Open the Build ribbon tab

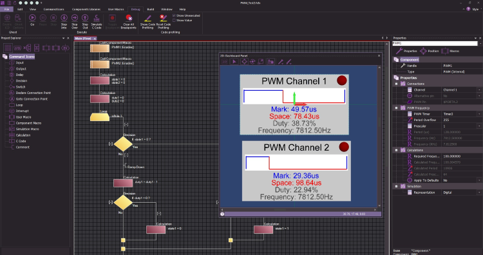pyautogui.click(x=150, y=9)
